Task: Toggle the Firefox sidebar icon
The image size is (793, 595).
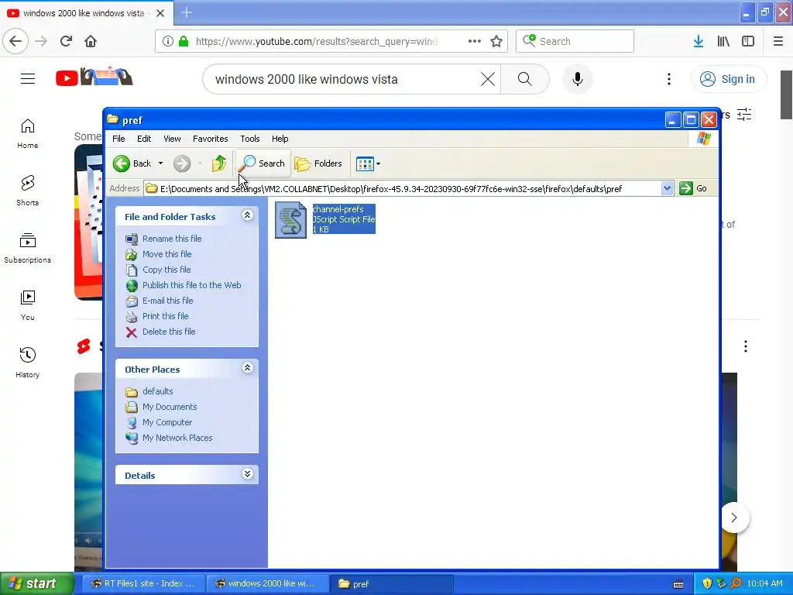Action: [x=748, y=41]
